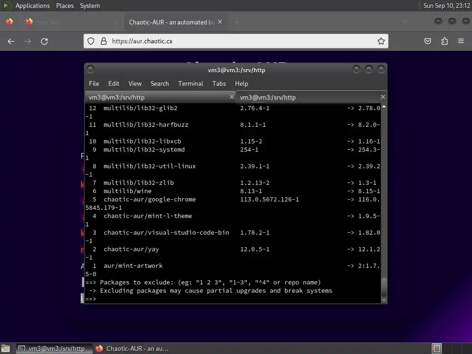
Task: Open terminal Search menu
Action: pos(159,84)
